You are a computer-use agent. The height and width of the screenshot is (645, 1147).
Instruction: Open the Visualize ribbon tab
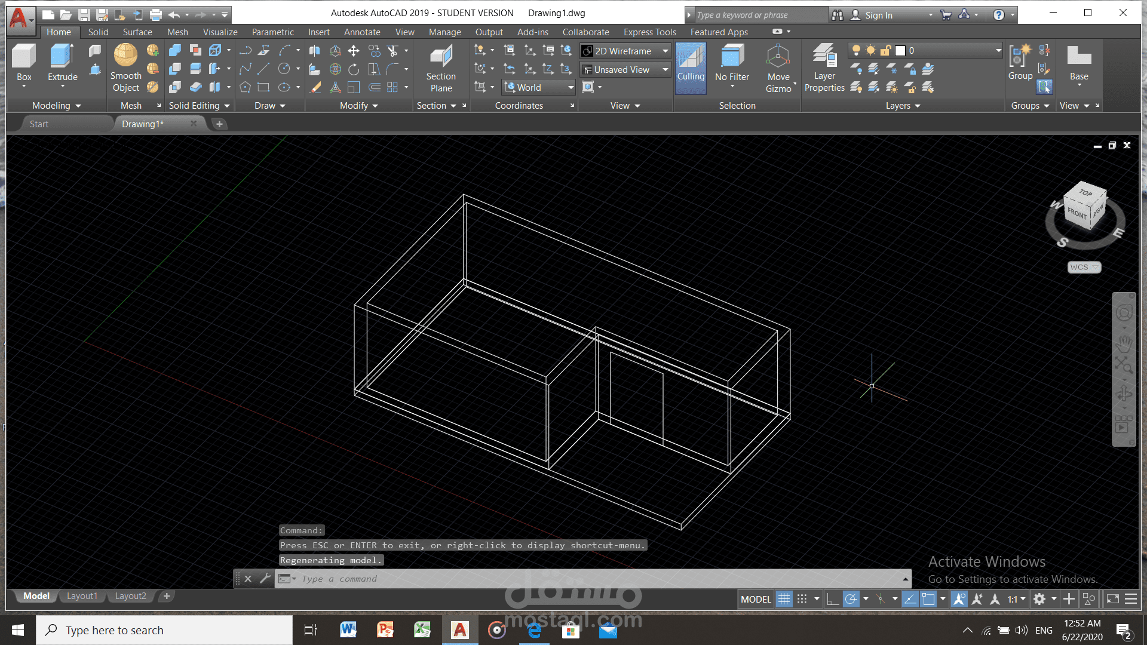[220, 32]
